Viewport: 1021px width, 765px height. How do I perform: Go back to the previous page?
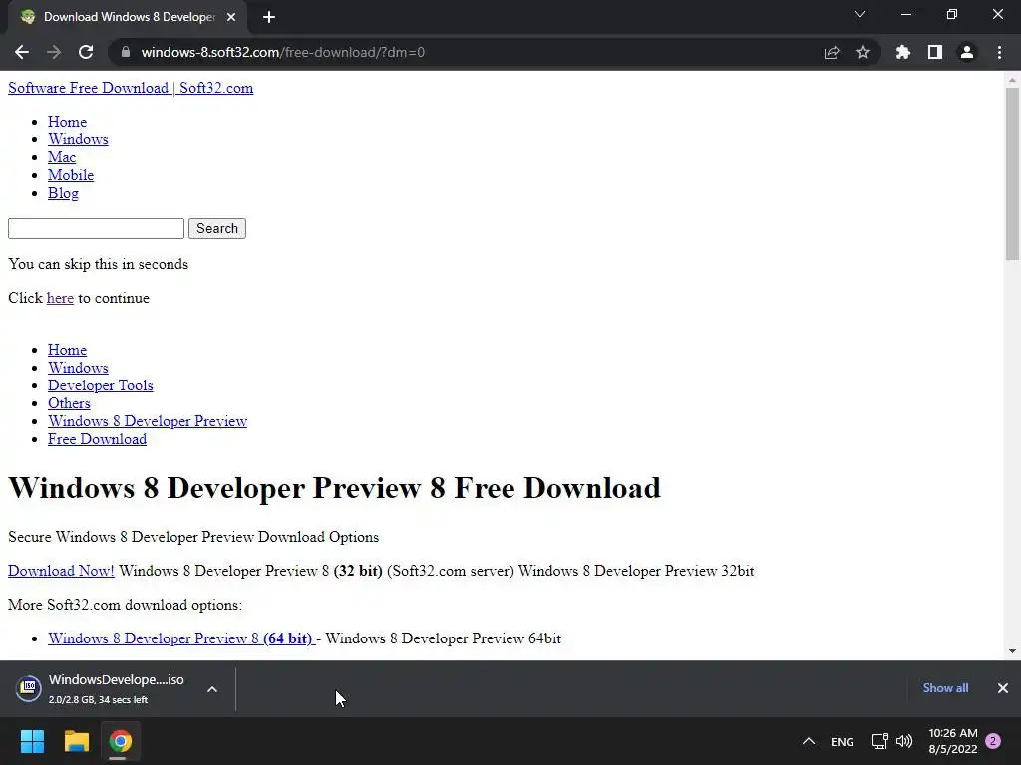(22, 52)
